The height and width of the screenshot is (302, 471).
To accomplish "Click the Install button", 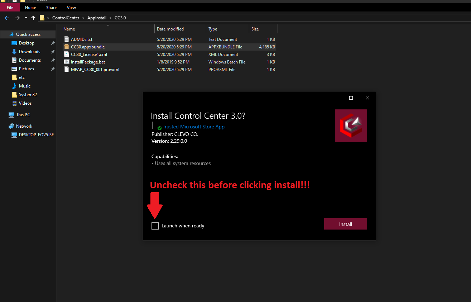I will pyautogui.click(x=346, y=224).
